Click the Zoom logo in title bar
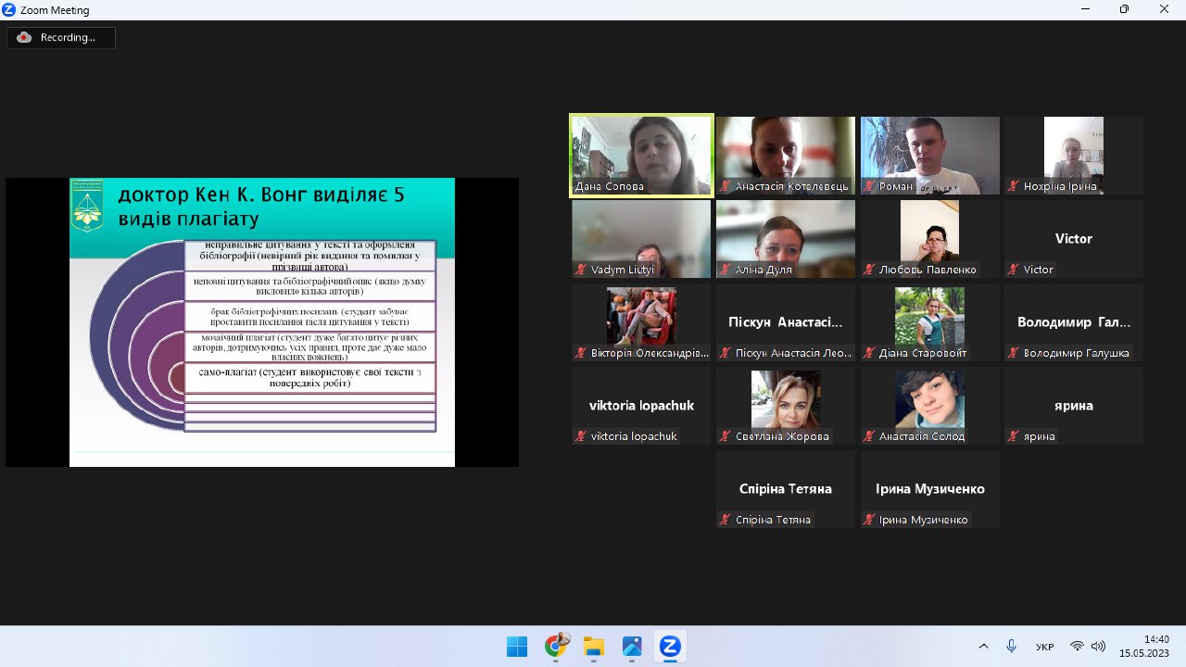Screen dimensions: 1186x667 tap(8, 9)
